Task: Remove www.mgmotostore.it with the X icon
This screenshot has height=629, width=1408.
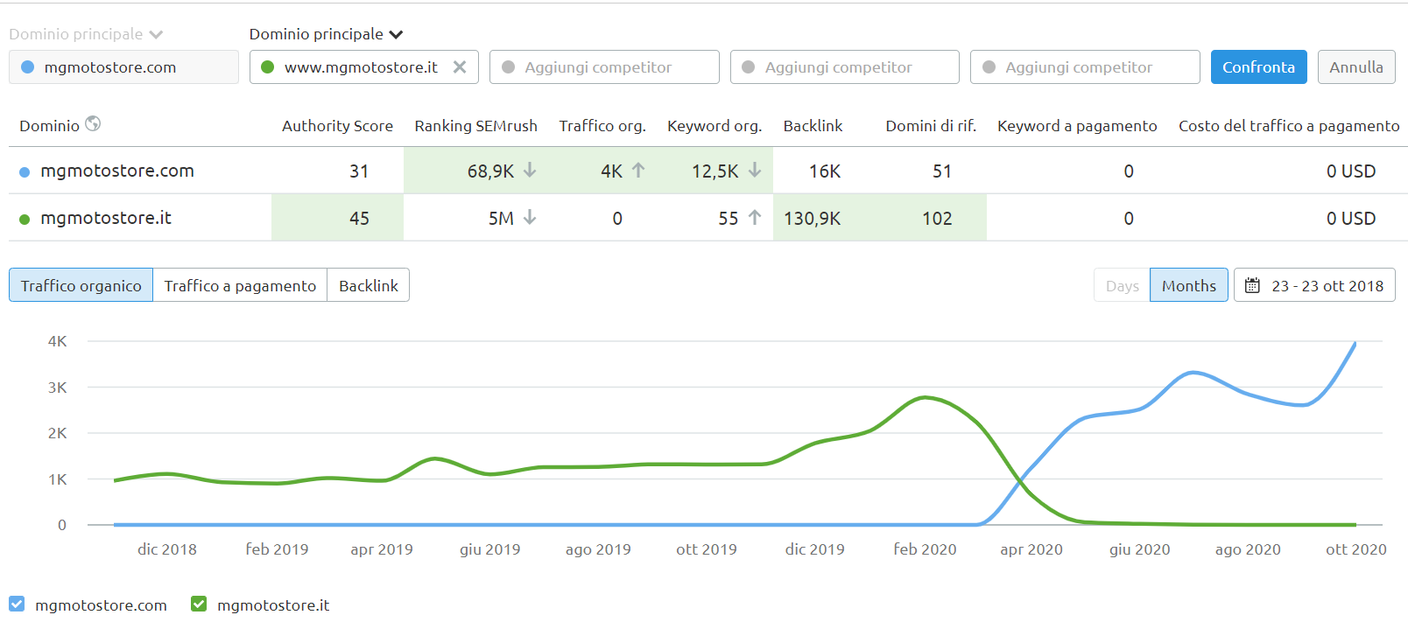Action: pos(460,67)
